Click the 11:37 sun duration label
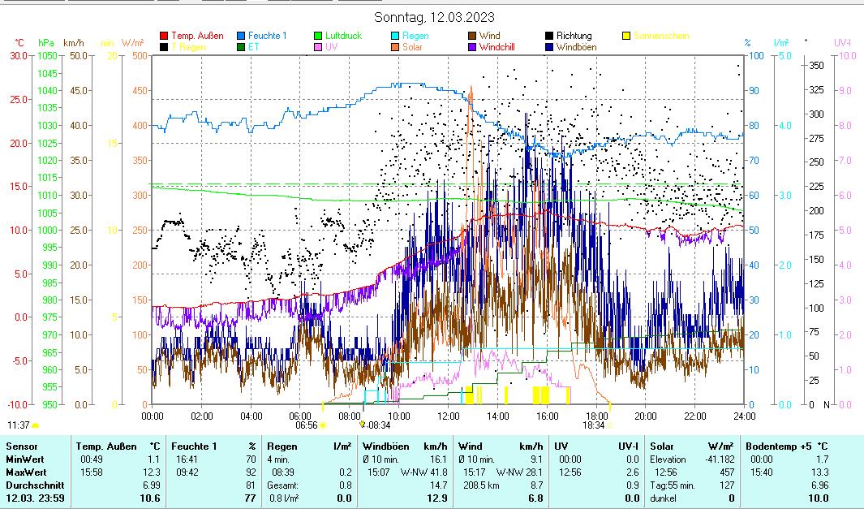 19,425
